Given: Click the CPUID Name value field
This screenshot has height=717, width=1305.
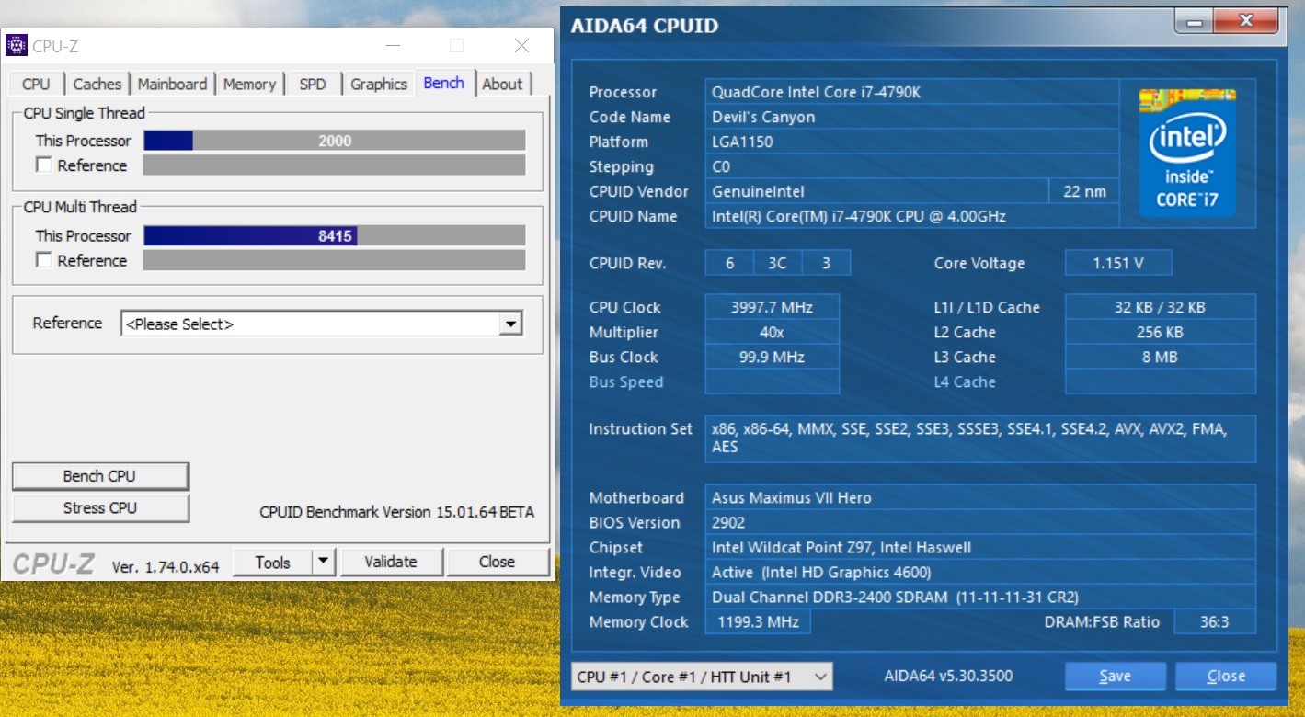Looking at the screenshot, I should point(911,216).
